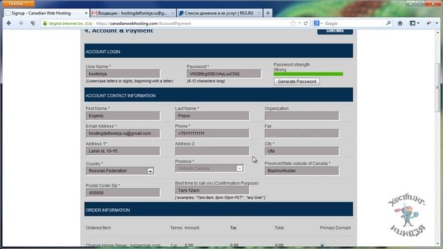
Task: Select the Primary Domain radio button
Action: [x=322, y=246]
